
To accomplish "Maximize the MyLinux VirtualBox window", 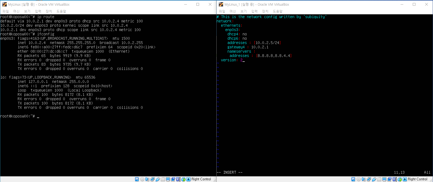I will tap(198, 4).
